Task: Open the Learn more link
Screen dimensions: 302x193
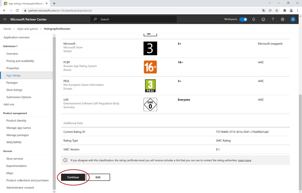Action: coord(245,160)
